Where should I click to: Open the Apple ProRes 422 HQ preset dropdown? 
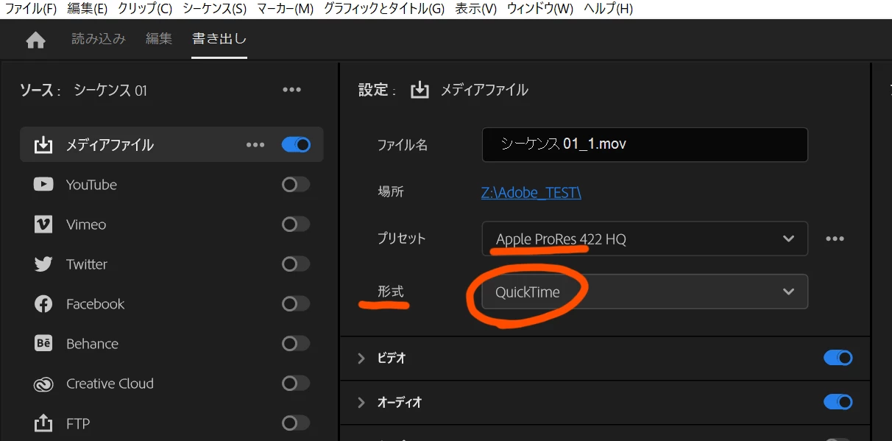pyautogui.click(x=645, y=239)
